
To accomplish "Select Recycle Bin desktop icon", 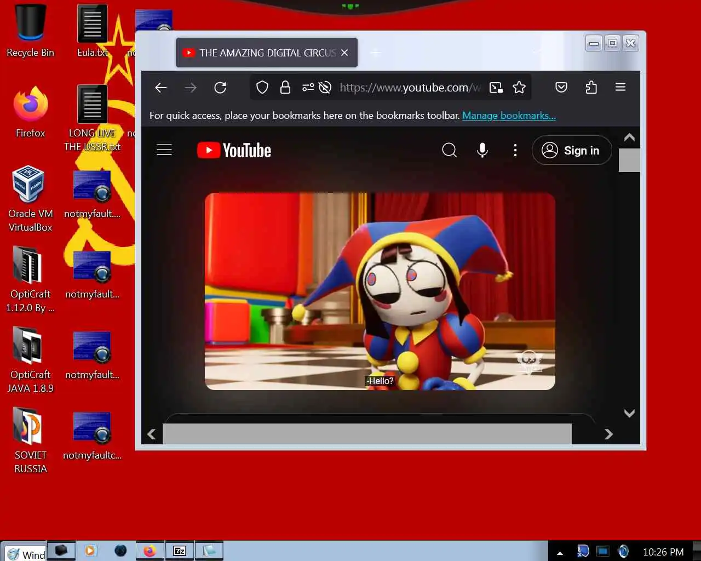I will (30, 31).
